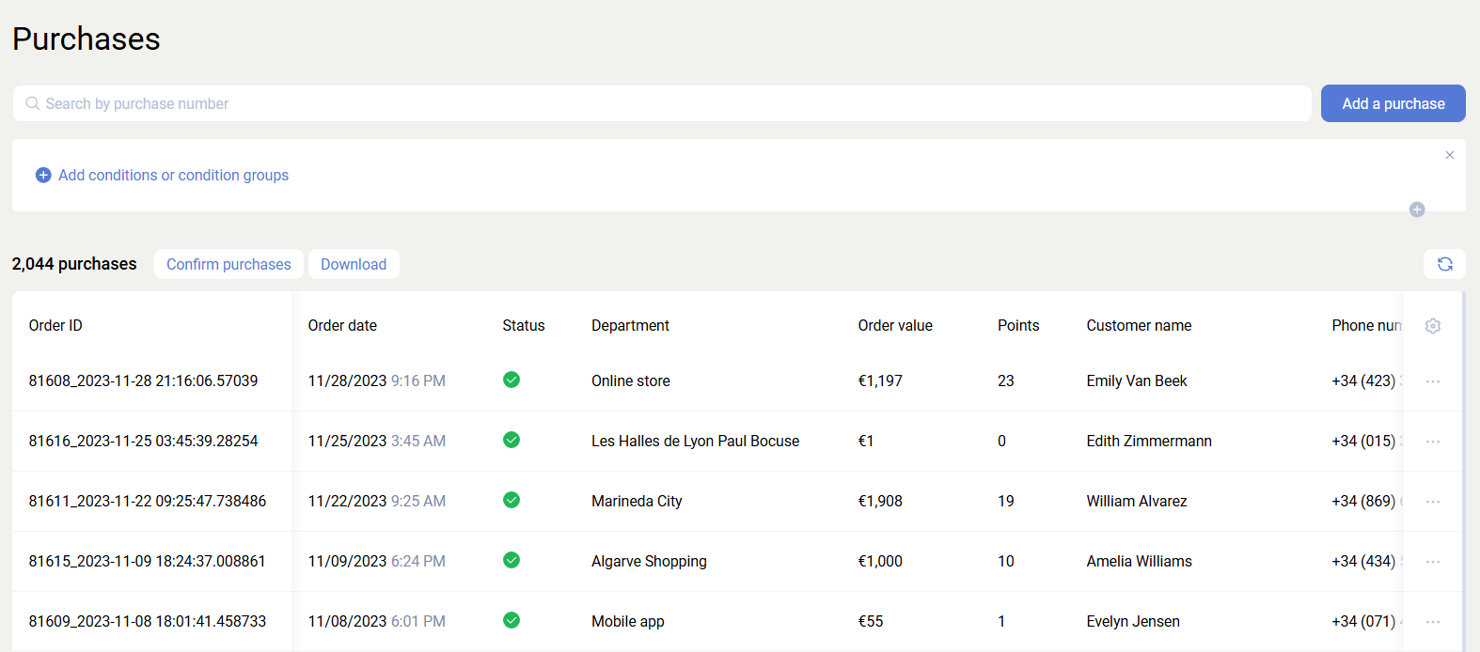This screenshot has width=1480, height=652.
Task: Click the Order value column header
Action: (x=894, y=326)
